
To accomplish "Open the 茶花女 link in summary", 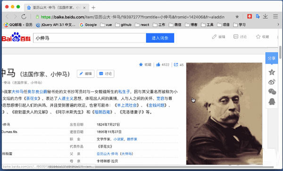I will coord(32,98).
